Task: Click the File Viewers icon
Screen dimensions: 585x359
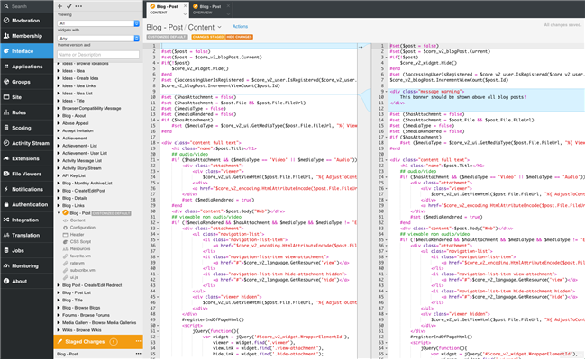Action: [x=6, y=174]
